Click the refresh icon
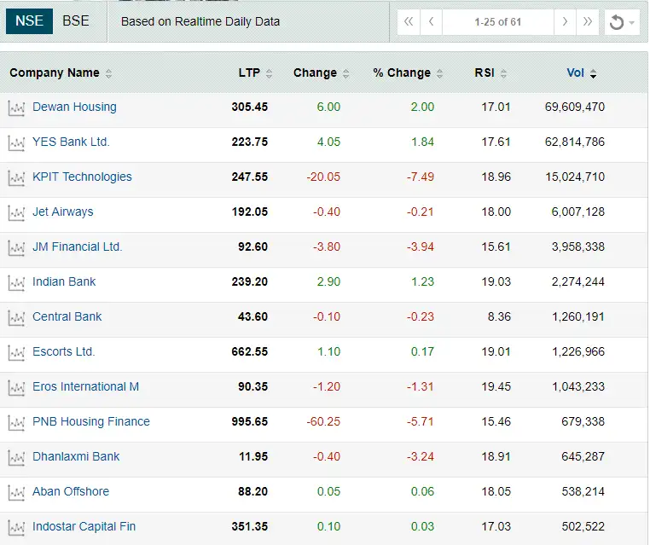The height and width of the screenshot is (545, 650). (617, 22)
